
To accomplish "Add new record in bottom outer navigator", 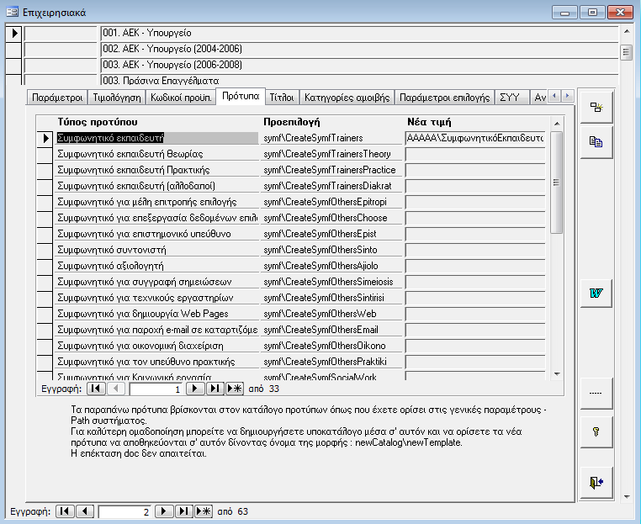I will coord(203,511).
